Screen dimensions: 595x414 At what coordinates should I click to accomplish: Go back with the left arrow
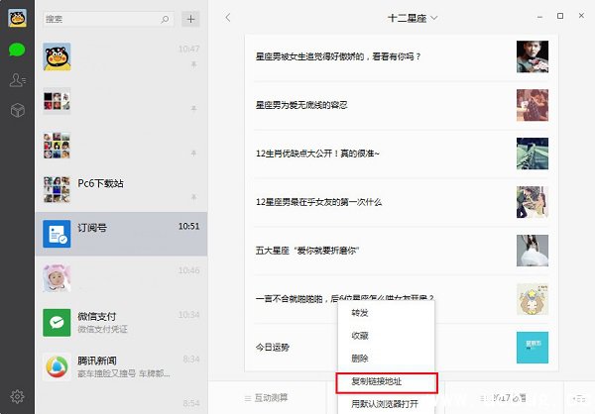(x=228, y=18)
